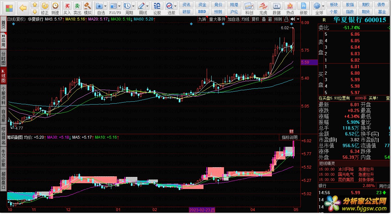Click the 资讯 button

(186, 5)
